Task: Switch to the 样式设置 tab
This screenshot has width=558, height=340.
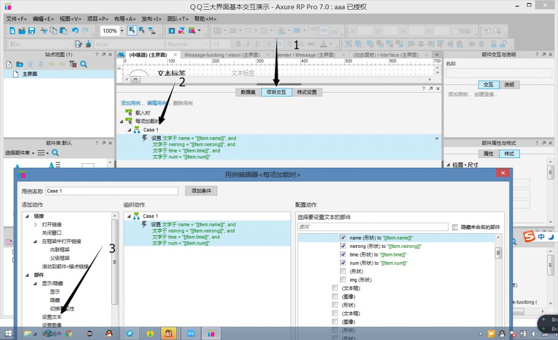Action: [307, 92]
